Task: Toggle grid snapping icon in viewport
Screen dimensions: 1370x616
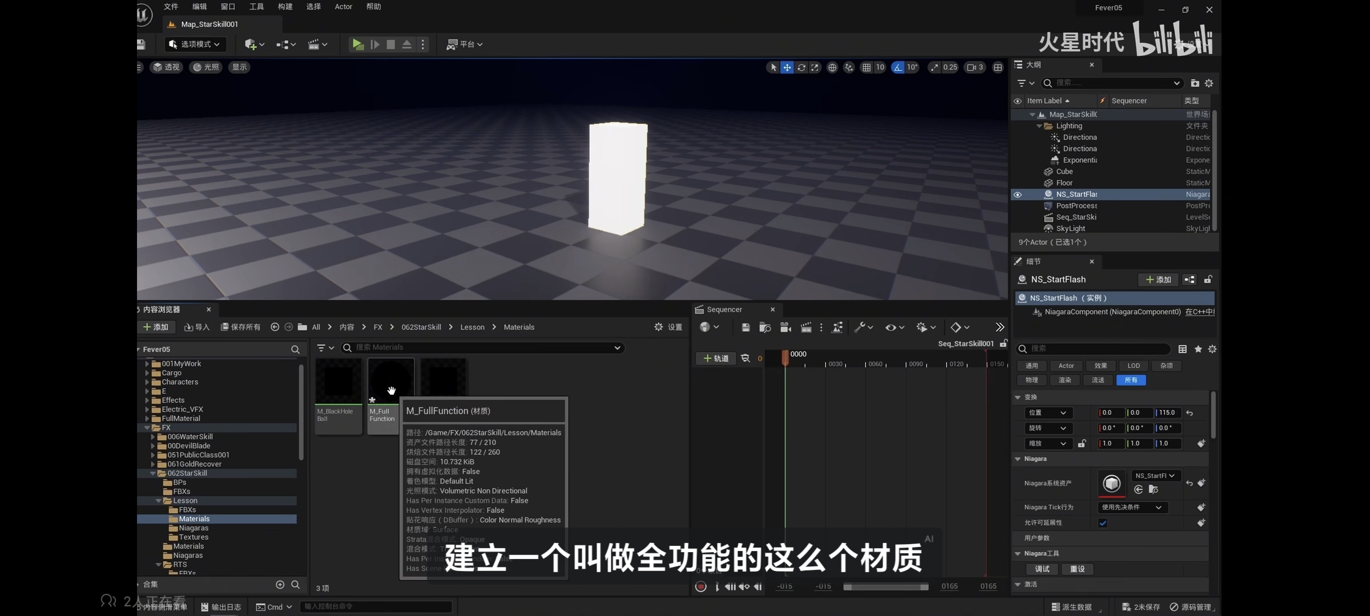Action: click(867, 67)
